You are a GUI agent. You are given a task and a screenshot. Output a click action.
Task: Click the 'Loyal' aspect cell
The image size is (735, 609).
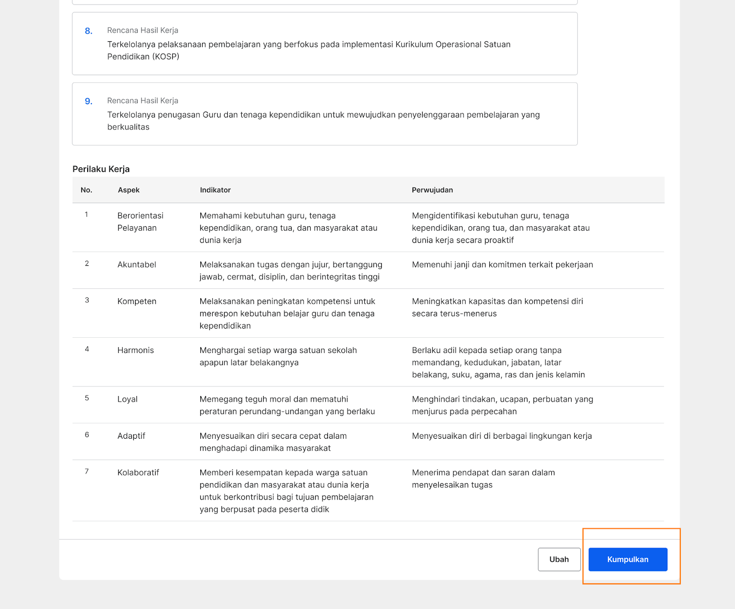(x=127, y=399)
